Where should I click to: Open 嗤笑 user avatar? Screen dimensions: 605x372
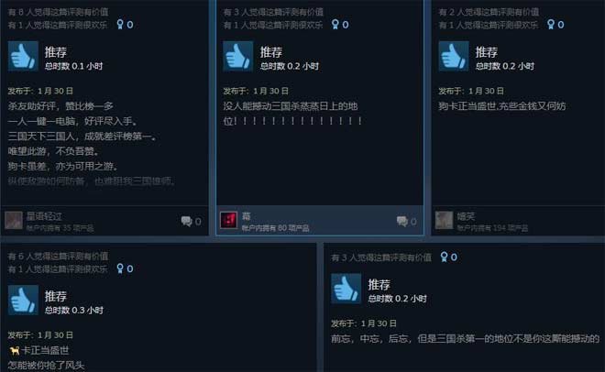pyautogui.click(x=444, y=221)
